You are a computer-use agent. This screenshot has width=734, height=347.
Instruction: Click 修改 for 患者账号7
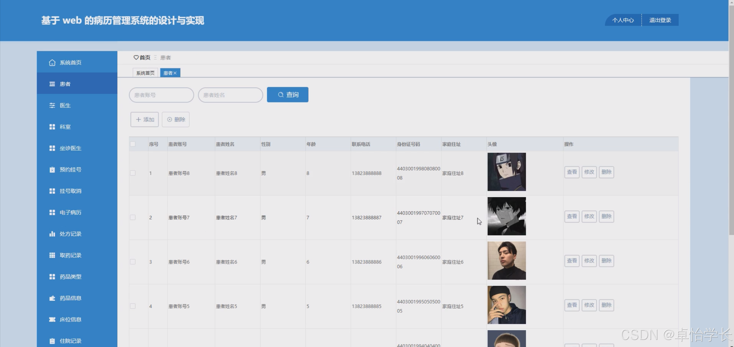[589, 216]
